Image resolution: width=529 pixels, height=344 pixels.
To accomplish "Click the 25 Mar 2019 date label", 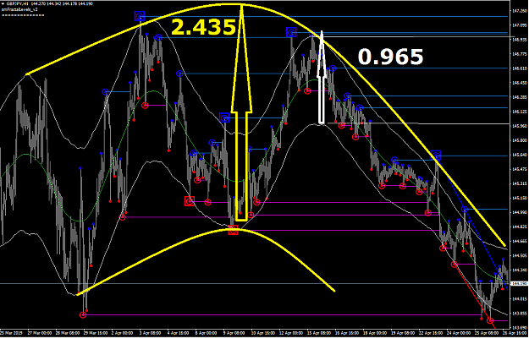I will (x=12, y=333).
